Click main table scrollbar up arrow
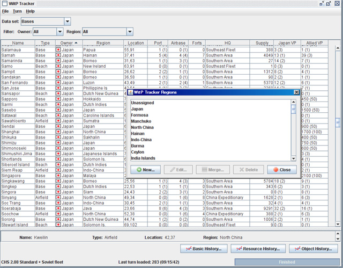The image size is (343, 268). (338, 48)
